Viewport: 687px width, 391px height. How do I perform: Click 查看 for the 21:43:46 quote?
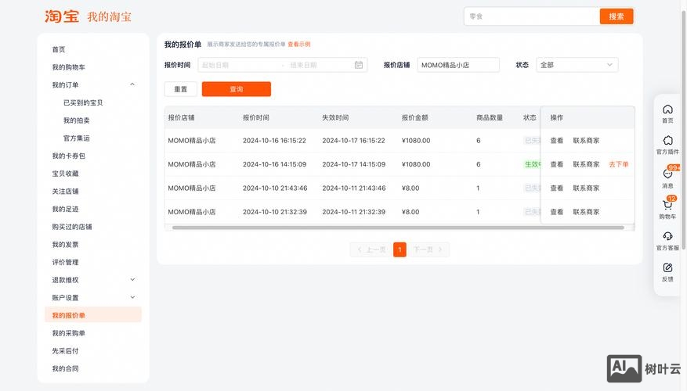(556, 188)
